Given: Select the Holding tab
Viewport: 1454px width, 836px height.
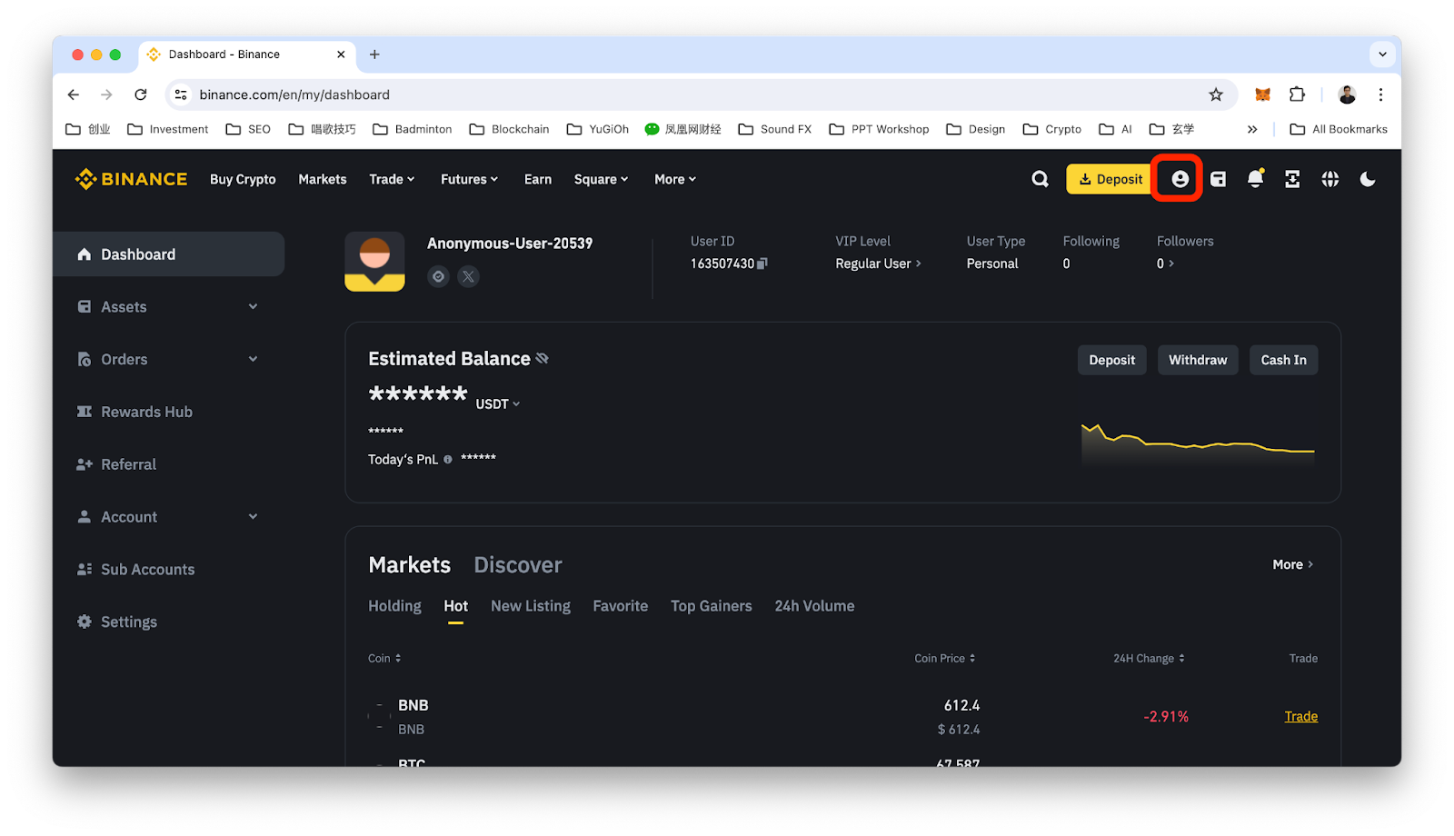Looking at the screenshot, I should (x=394, y=606).
